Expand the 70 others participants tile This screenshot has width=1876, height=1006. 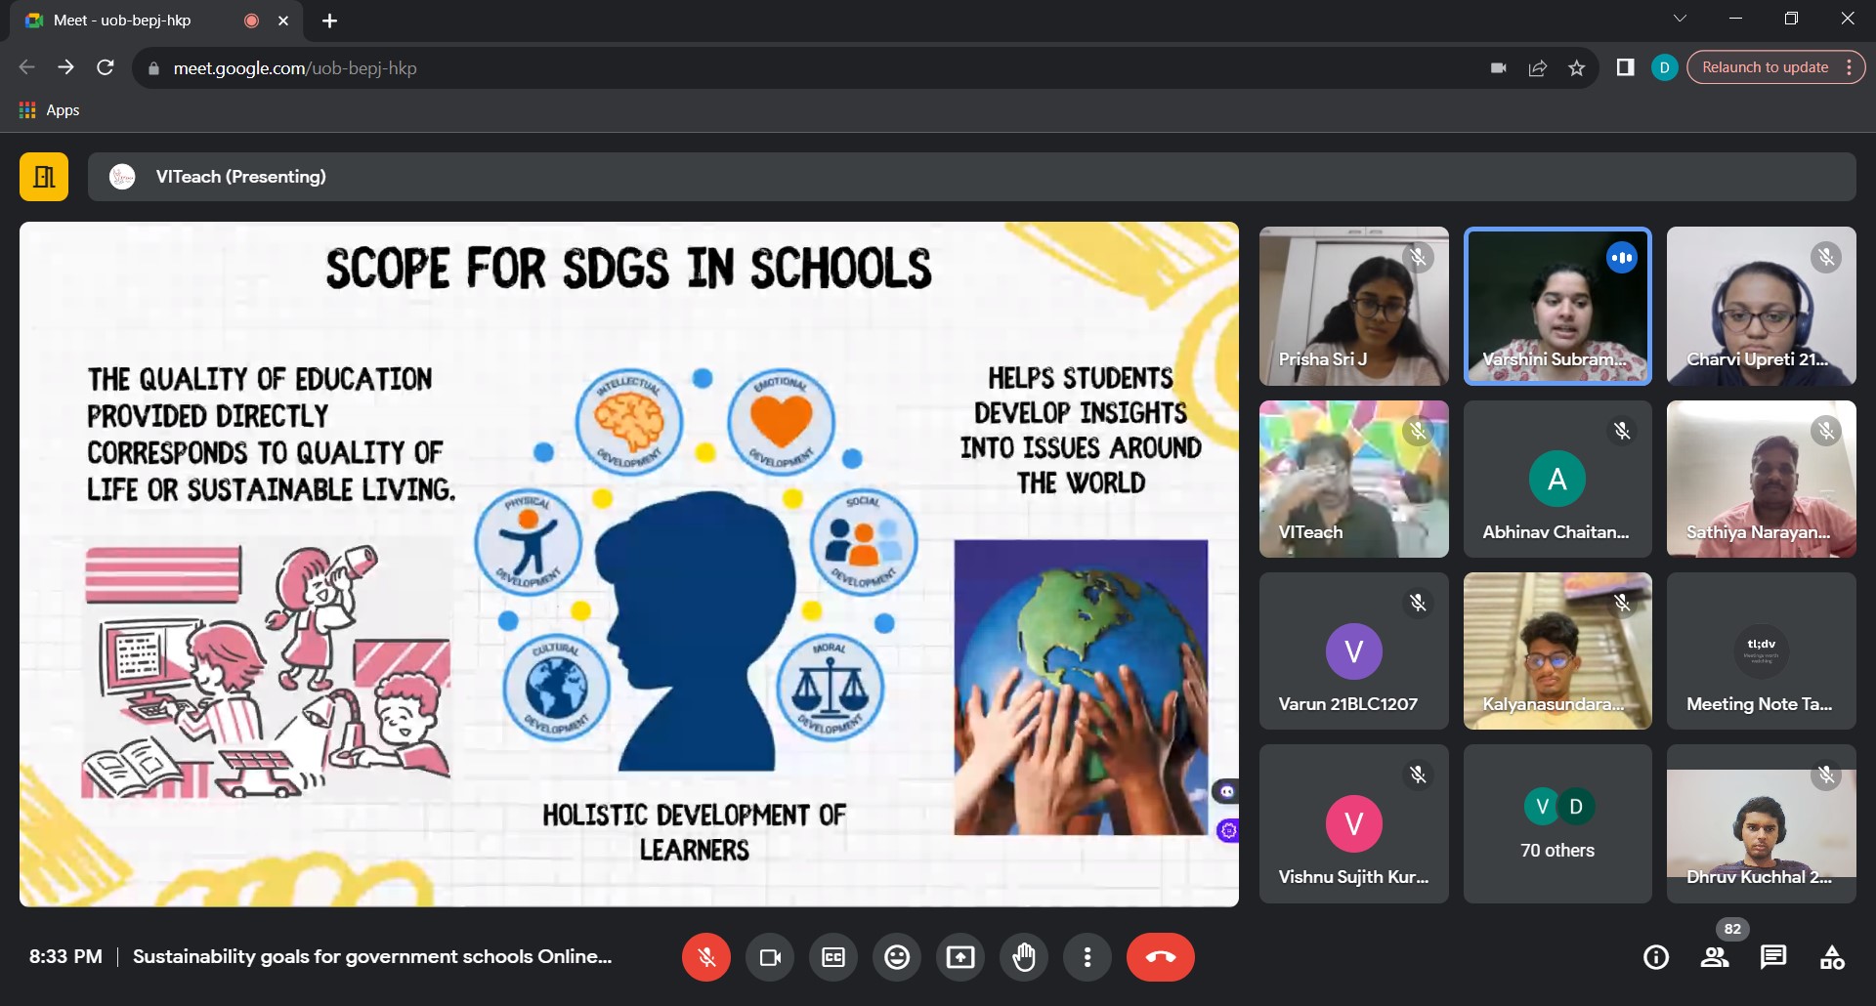(x=1557, y=824)
